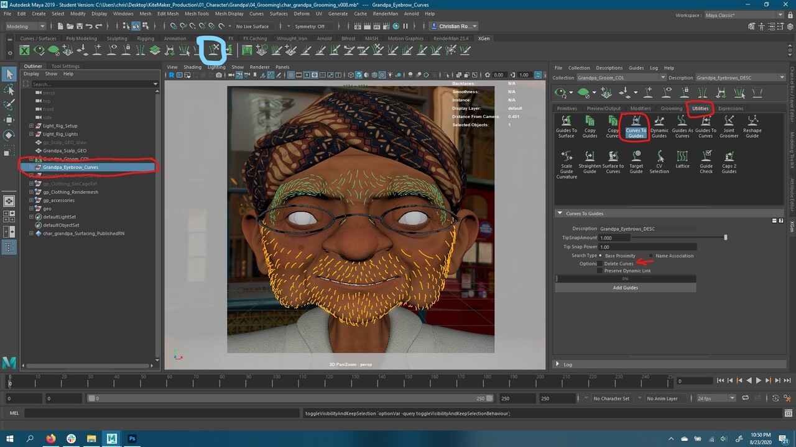Select the Reshape Guide utility
796x447 pixels.
coord(752,122)
